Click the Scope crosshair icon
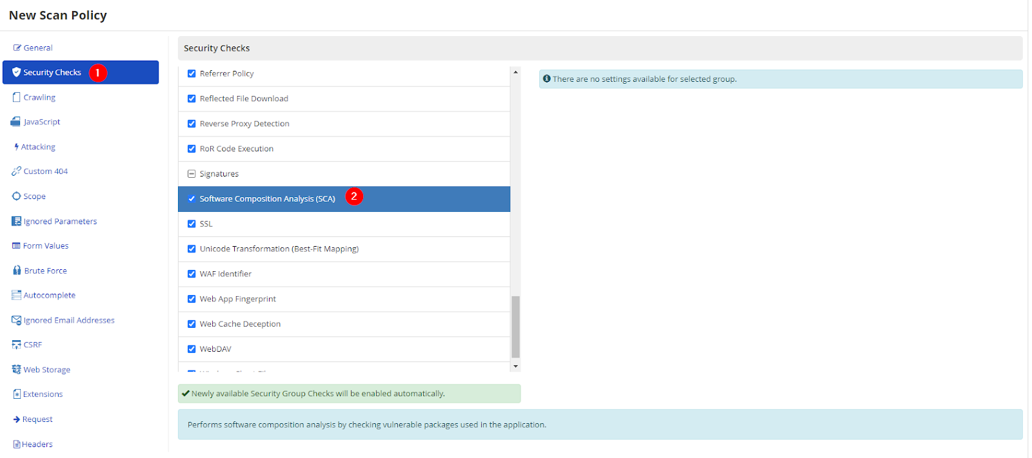 17,196
